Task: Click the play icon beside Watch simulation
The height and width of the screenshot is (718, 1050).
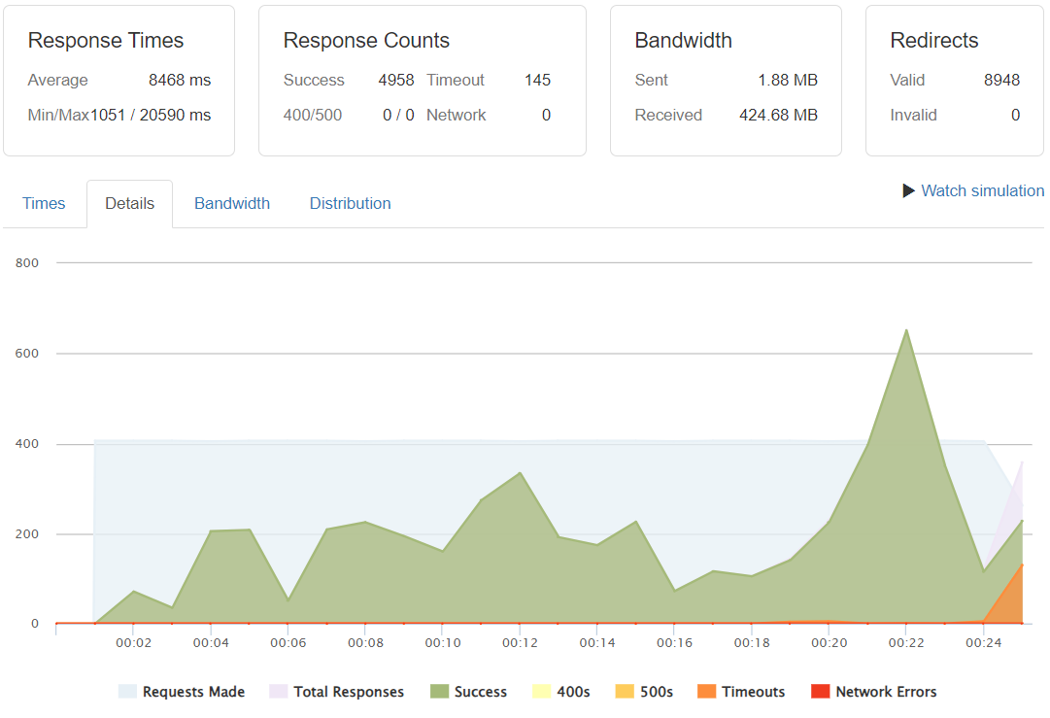Action: coord(907,190)
